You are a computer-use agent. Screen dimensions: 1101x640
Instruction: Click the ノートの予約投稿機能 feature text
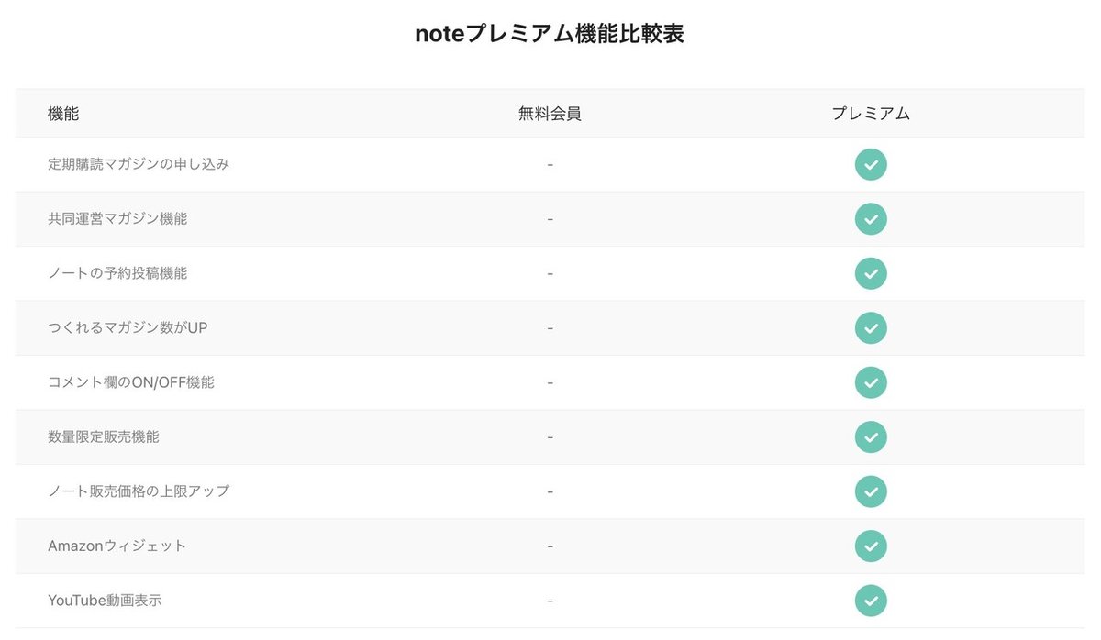[x=117, y=273]
